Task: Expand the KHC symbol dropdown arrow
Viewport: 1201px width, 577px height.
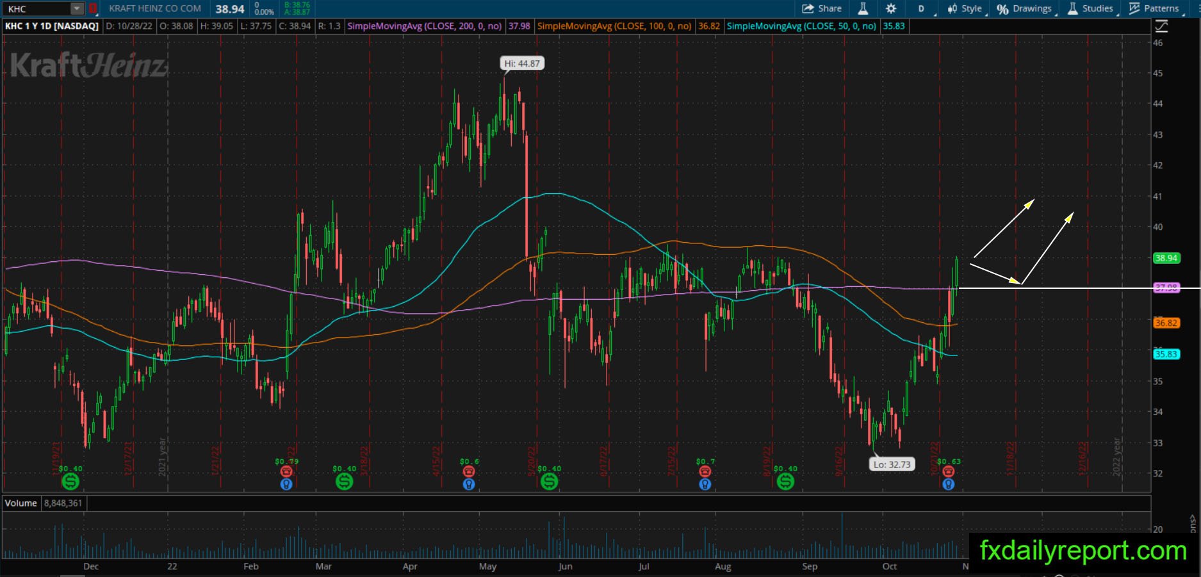Action: pyautogui.click(x=77, y=8)
